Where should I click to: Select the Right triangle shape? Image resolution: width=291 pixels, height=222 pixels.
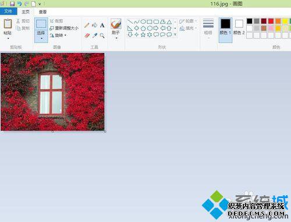[x=130, y=29]
